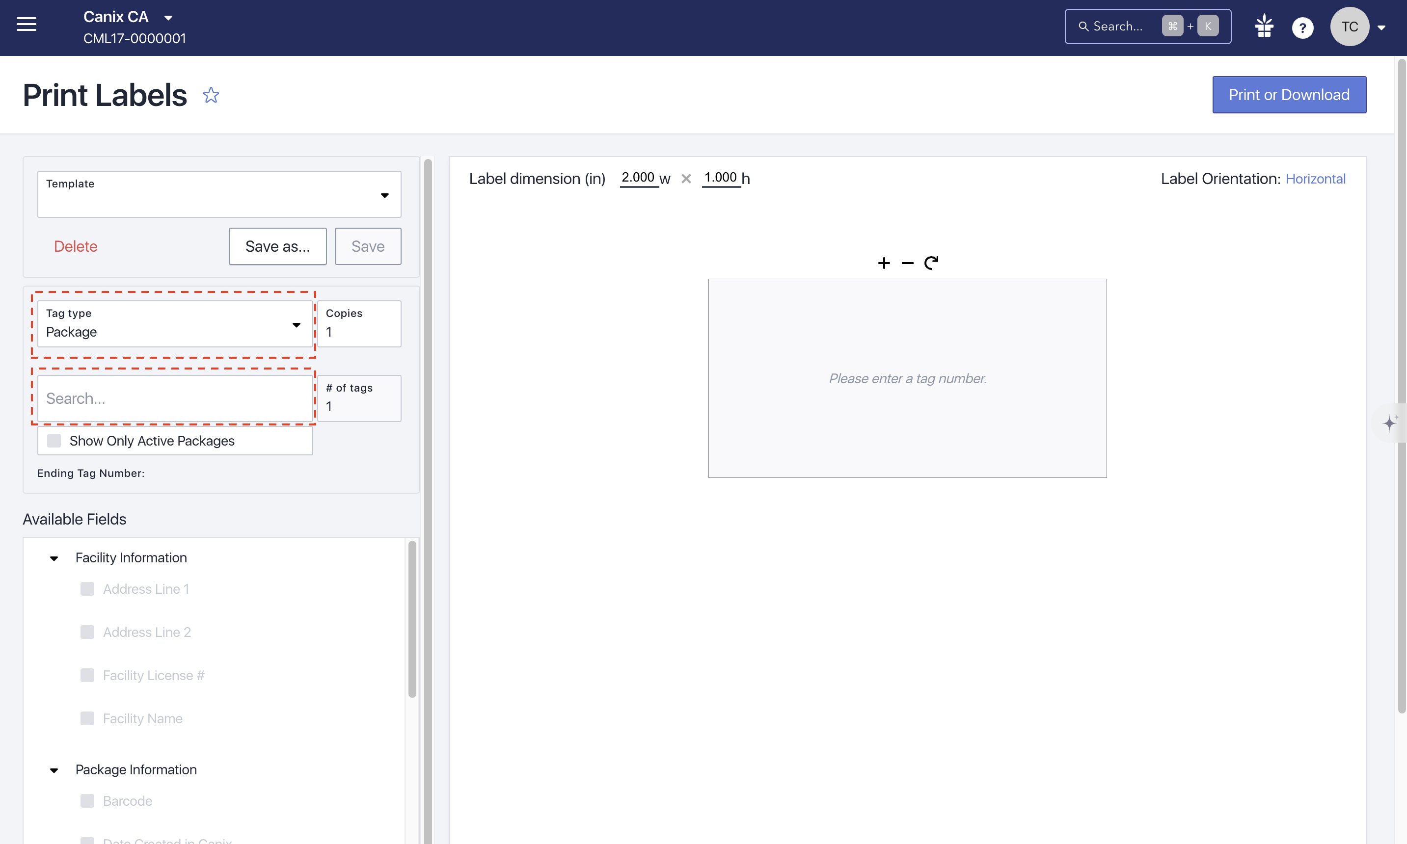Viewport: 1407px width, 844px height.
Task: Open the help question mark icon
Action: point(1302,27)
